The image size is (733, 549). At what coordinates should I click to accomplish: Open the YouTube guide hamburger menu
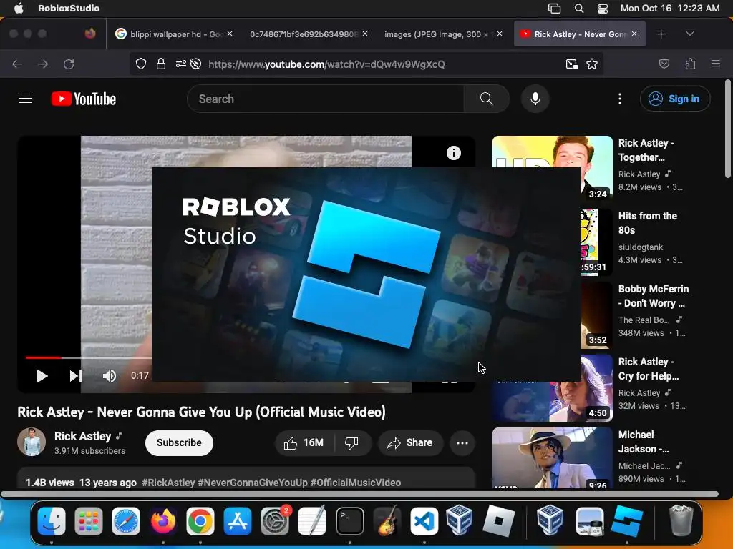[26, 99]
